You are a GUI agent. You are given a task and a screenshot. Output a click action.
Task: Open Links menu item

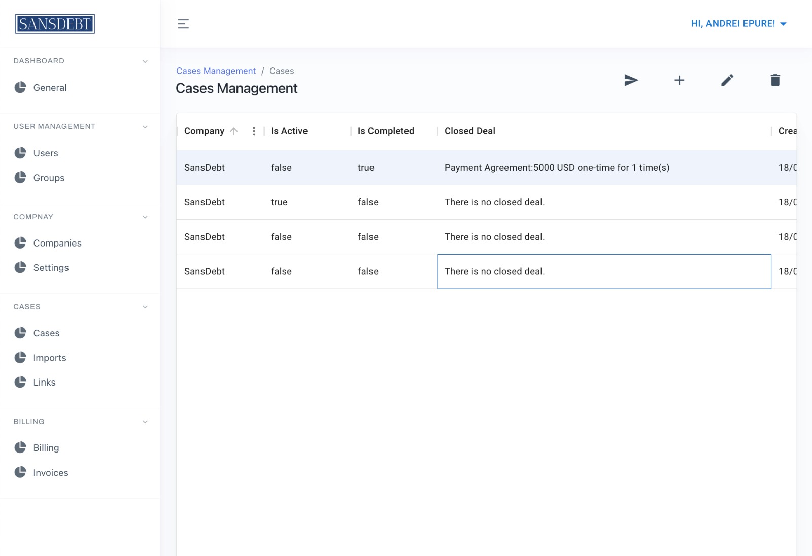pyautogui.click(x=44, y=383)
